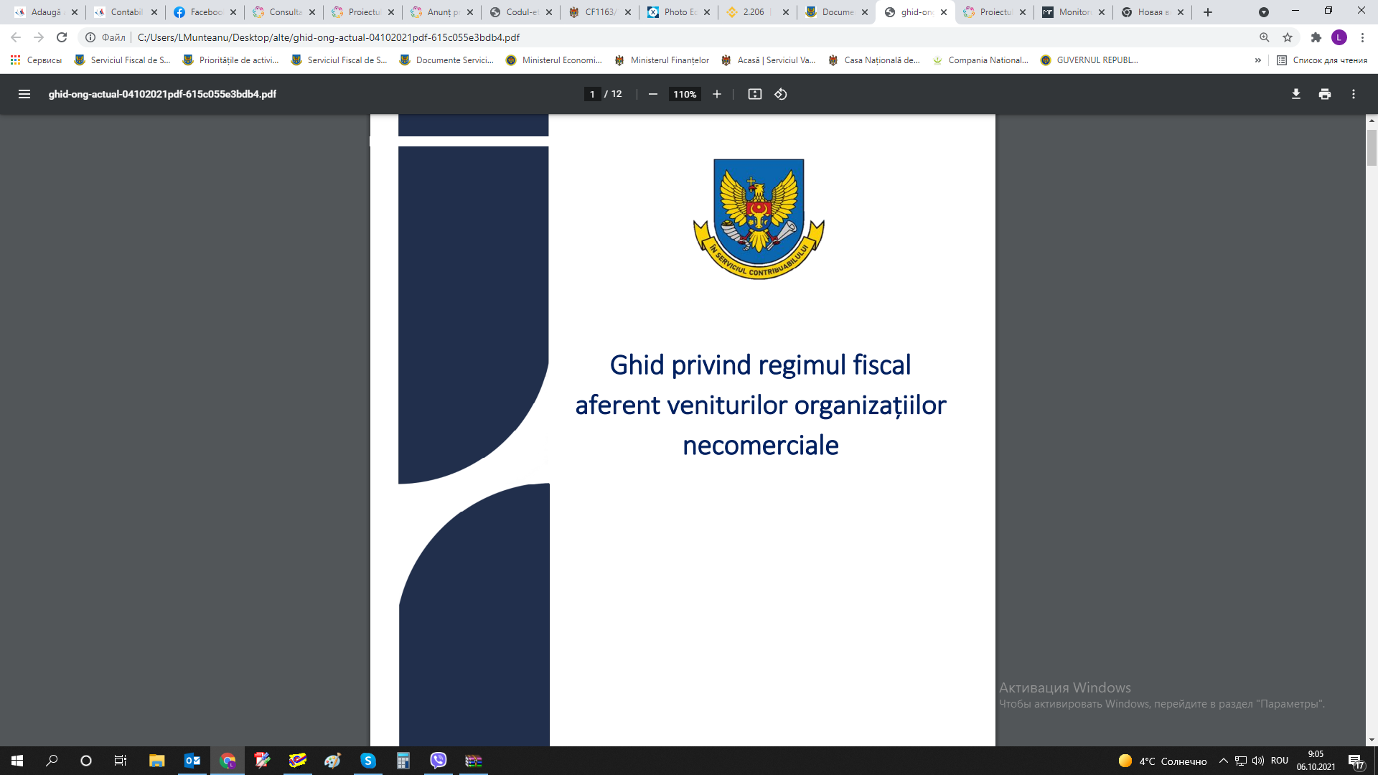The height and width of the screenshot is (775, 1378).
Task: Open Prioritățile de activi... bookmark
Action: tap(230, 60)
